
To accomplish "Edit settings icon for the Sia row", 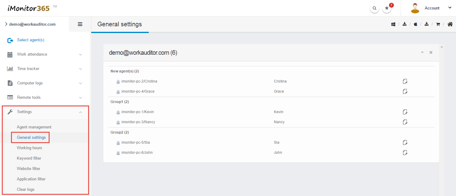I will point(405,142).
